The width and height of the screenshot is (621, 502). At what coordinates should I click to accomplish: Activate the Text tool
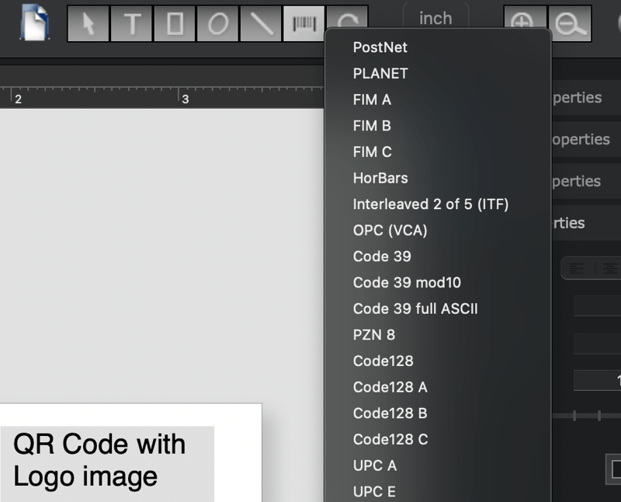click(x=132, y=23)
